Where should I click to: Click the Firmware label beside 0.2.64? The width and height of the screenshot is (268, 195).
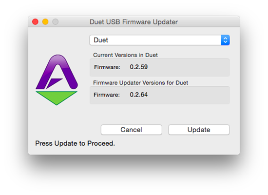click(x=107, y=95)
